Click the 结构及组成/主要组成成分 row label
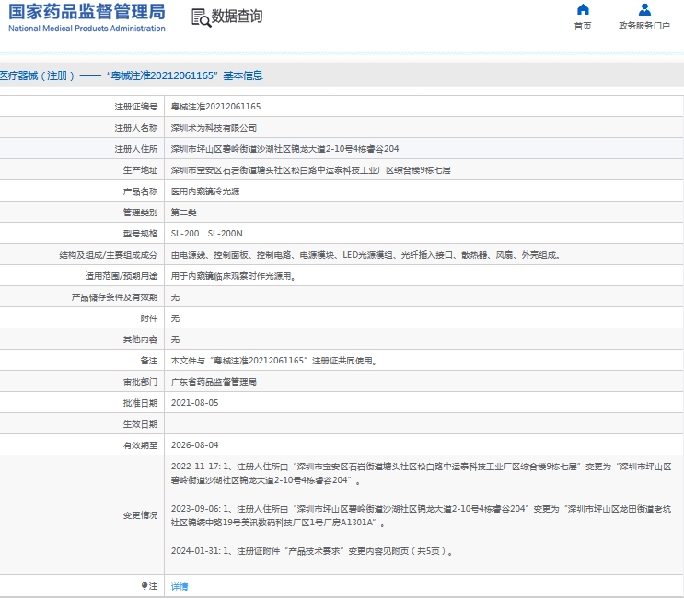Image resolution: width=684 pixels, height=599 pixels. (109, 255)
